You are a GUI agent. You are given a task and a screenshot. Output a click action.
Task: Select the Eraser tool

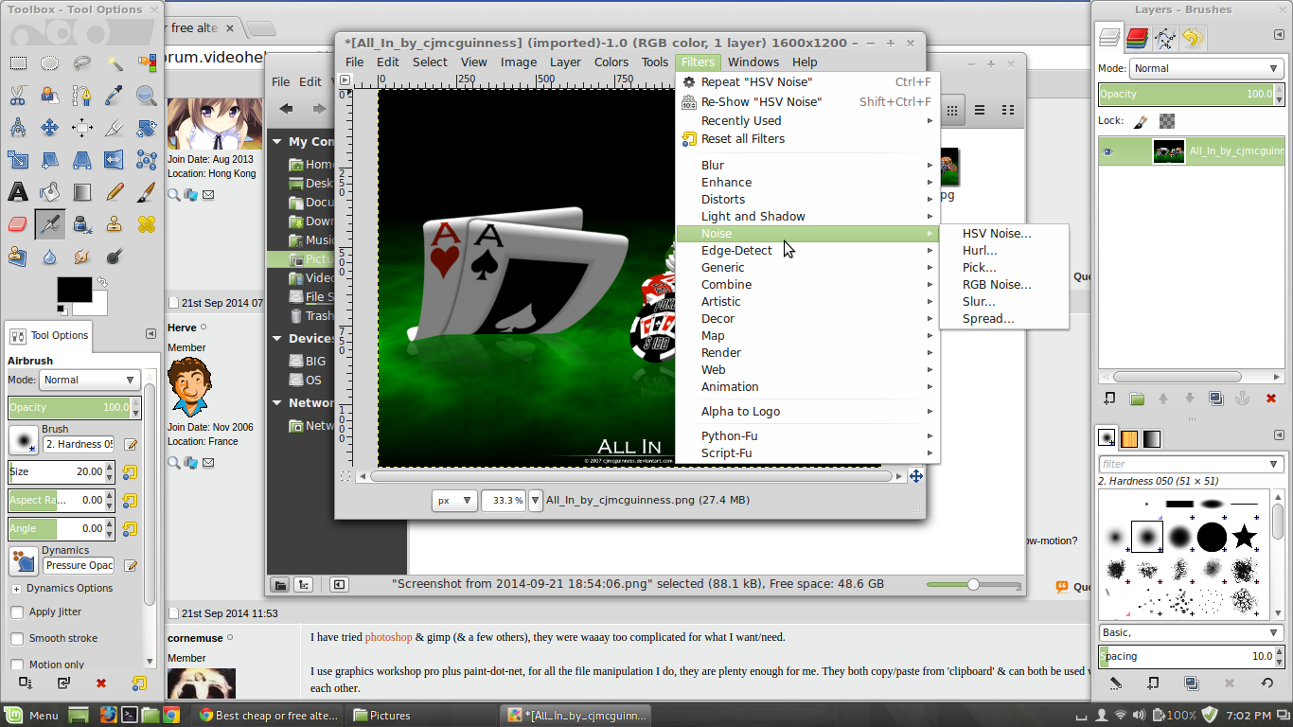coord(18,224)
